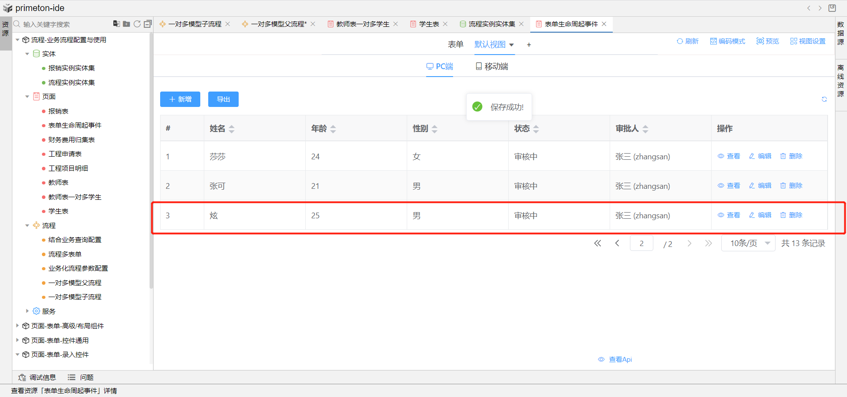Open the 默认视图 view dropdown

[x=494, y=44]
